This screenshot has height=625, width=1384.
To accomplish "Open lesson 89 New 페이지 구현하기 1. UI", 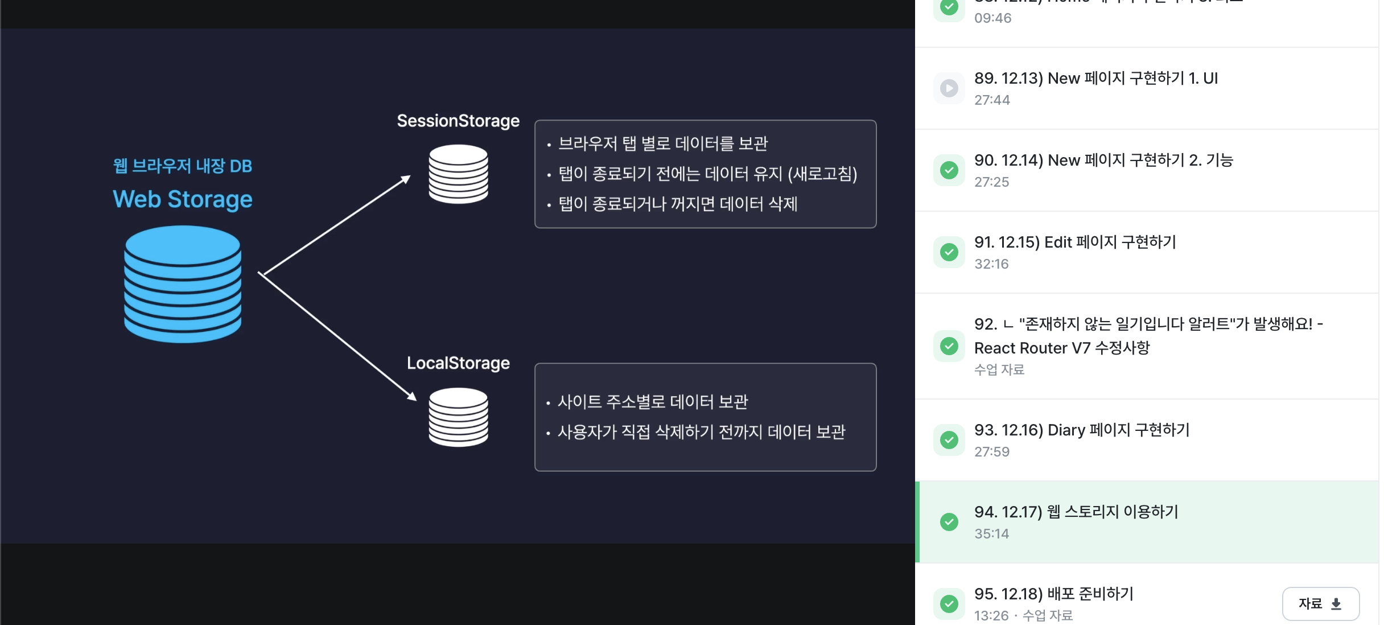I will coord(1095,79).
